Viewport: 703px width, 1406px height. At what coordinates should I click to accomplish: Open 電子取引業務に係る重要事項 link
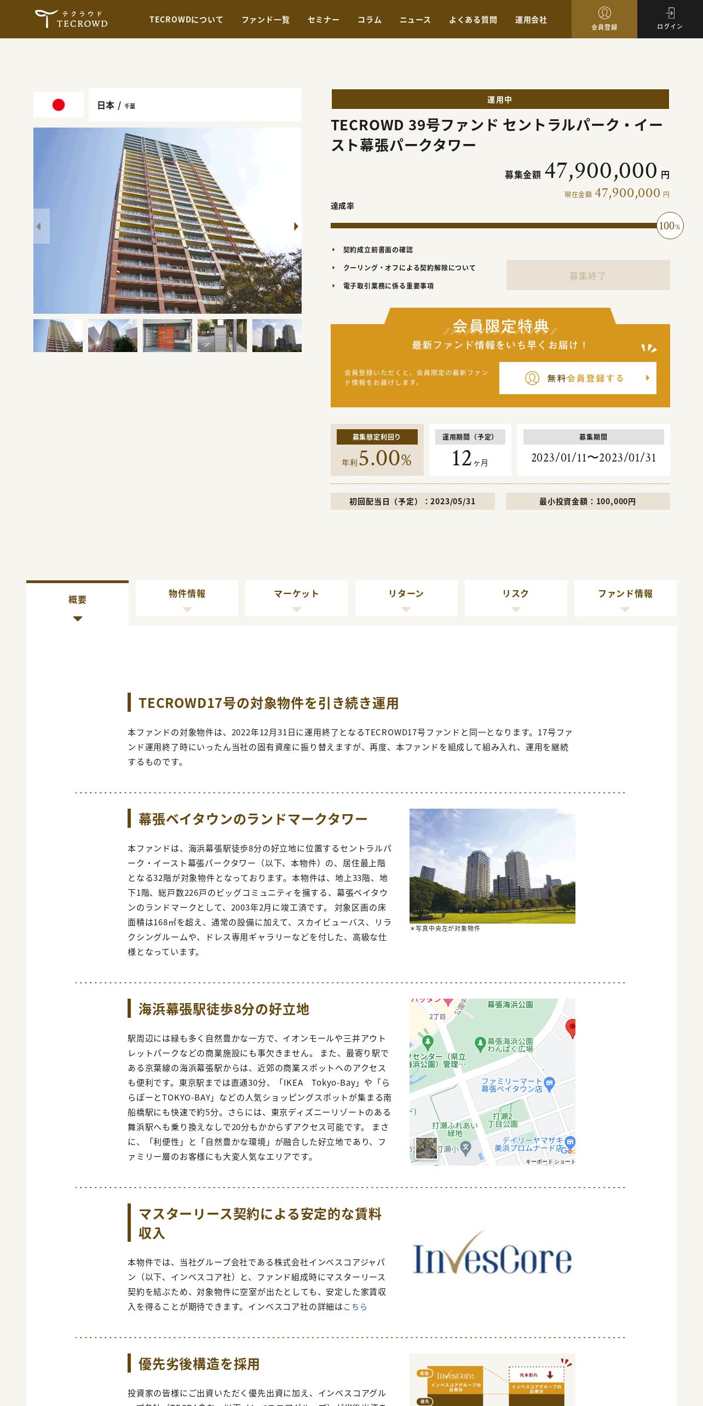(x=388, y=286)
